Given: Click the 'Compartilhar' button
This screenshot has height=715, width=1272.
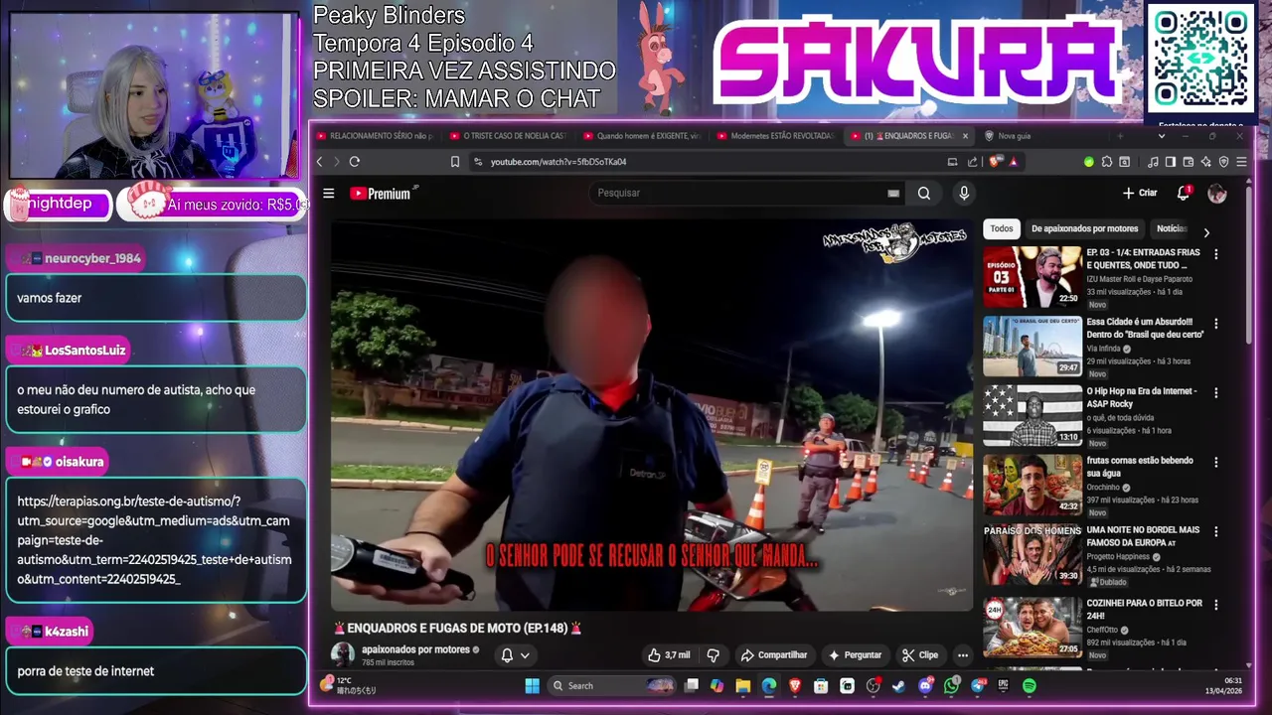Looking at the screenshot, I should click(x=773, y=655).
